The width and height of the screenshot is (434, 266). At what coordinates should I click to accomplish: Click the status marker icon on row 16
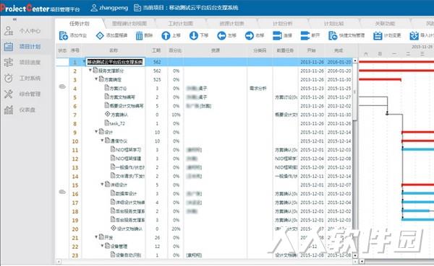(x=62, y=192)
